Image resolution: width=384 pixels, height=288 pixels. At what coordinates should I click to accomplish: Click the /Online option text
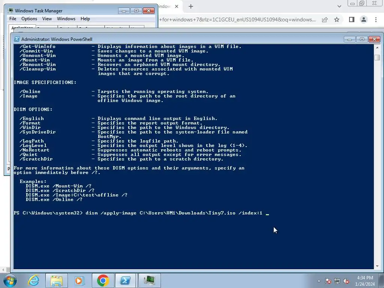pos(30,91)
